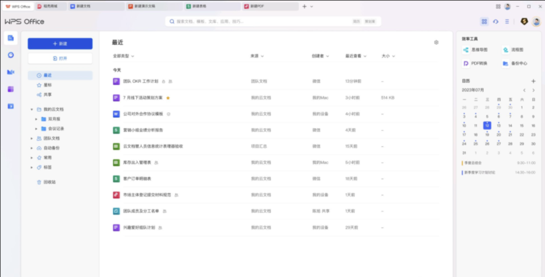Click the share people icon beside 库存出入管理表

pyautogui.click(x=156, y=163)
